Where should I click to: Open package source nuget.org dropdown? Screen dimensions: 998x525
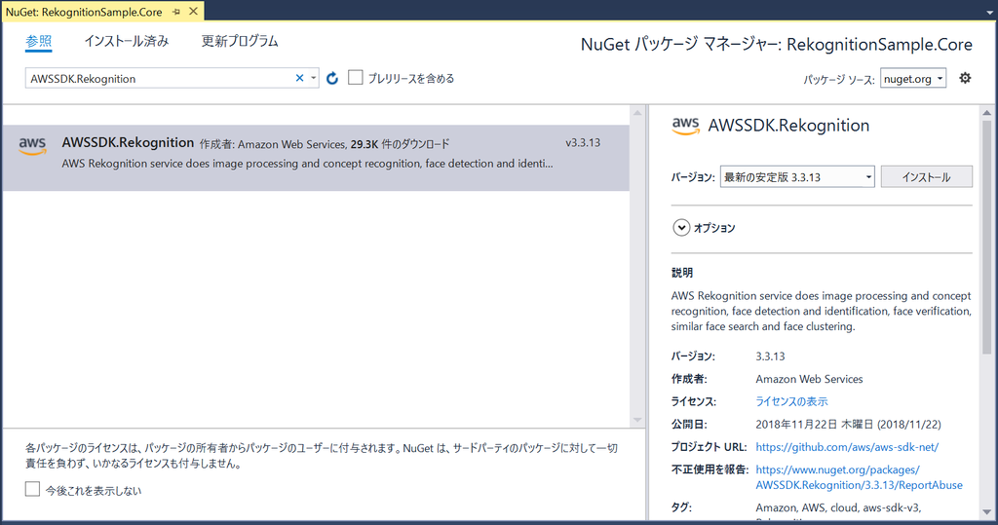pos(913,78)
